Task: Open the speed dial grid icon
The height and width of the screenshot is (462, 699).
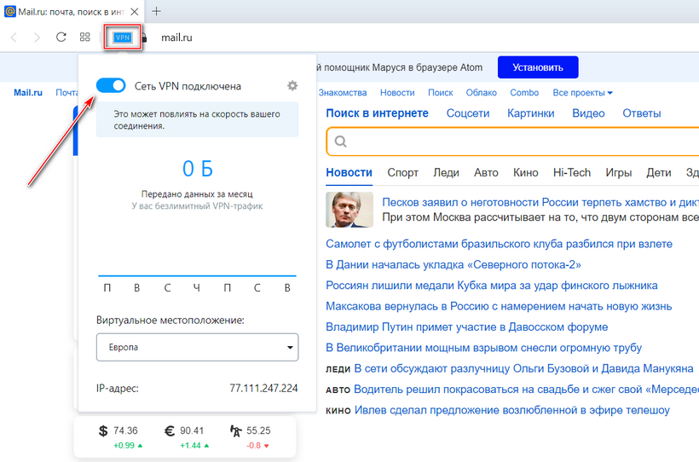Action: (85, 38)
